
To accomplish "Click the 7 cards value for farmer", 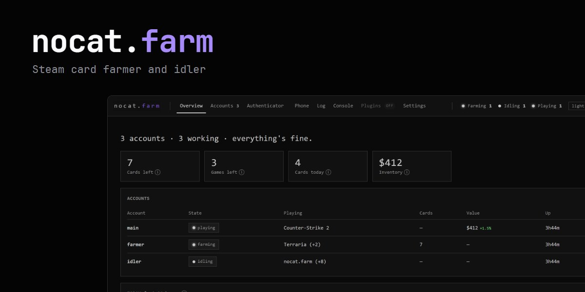I will pos(421,245).
